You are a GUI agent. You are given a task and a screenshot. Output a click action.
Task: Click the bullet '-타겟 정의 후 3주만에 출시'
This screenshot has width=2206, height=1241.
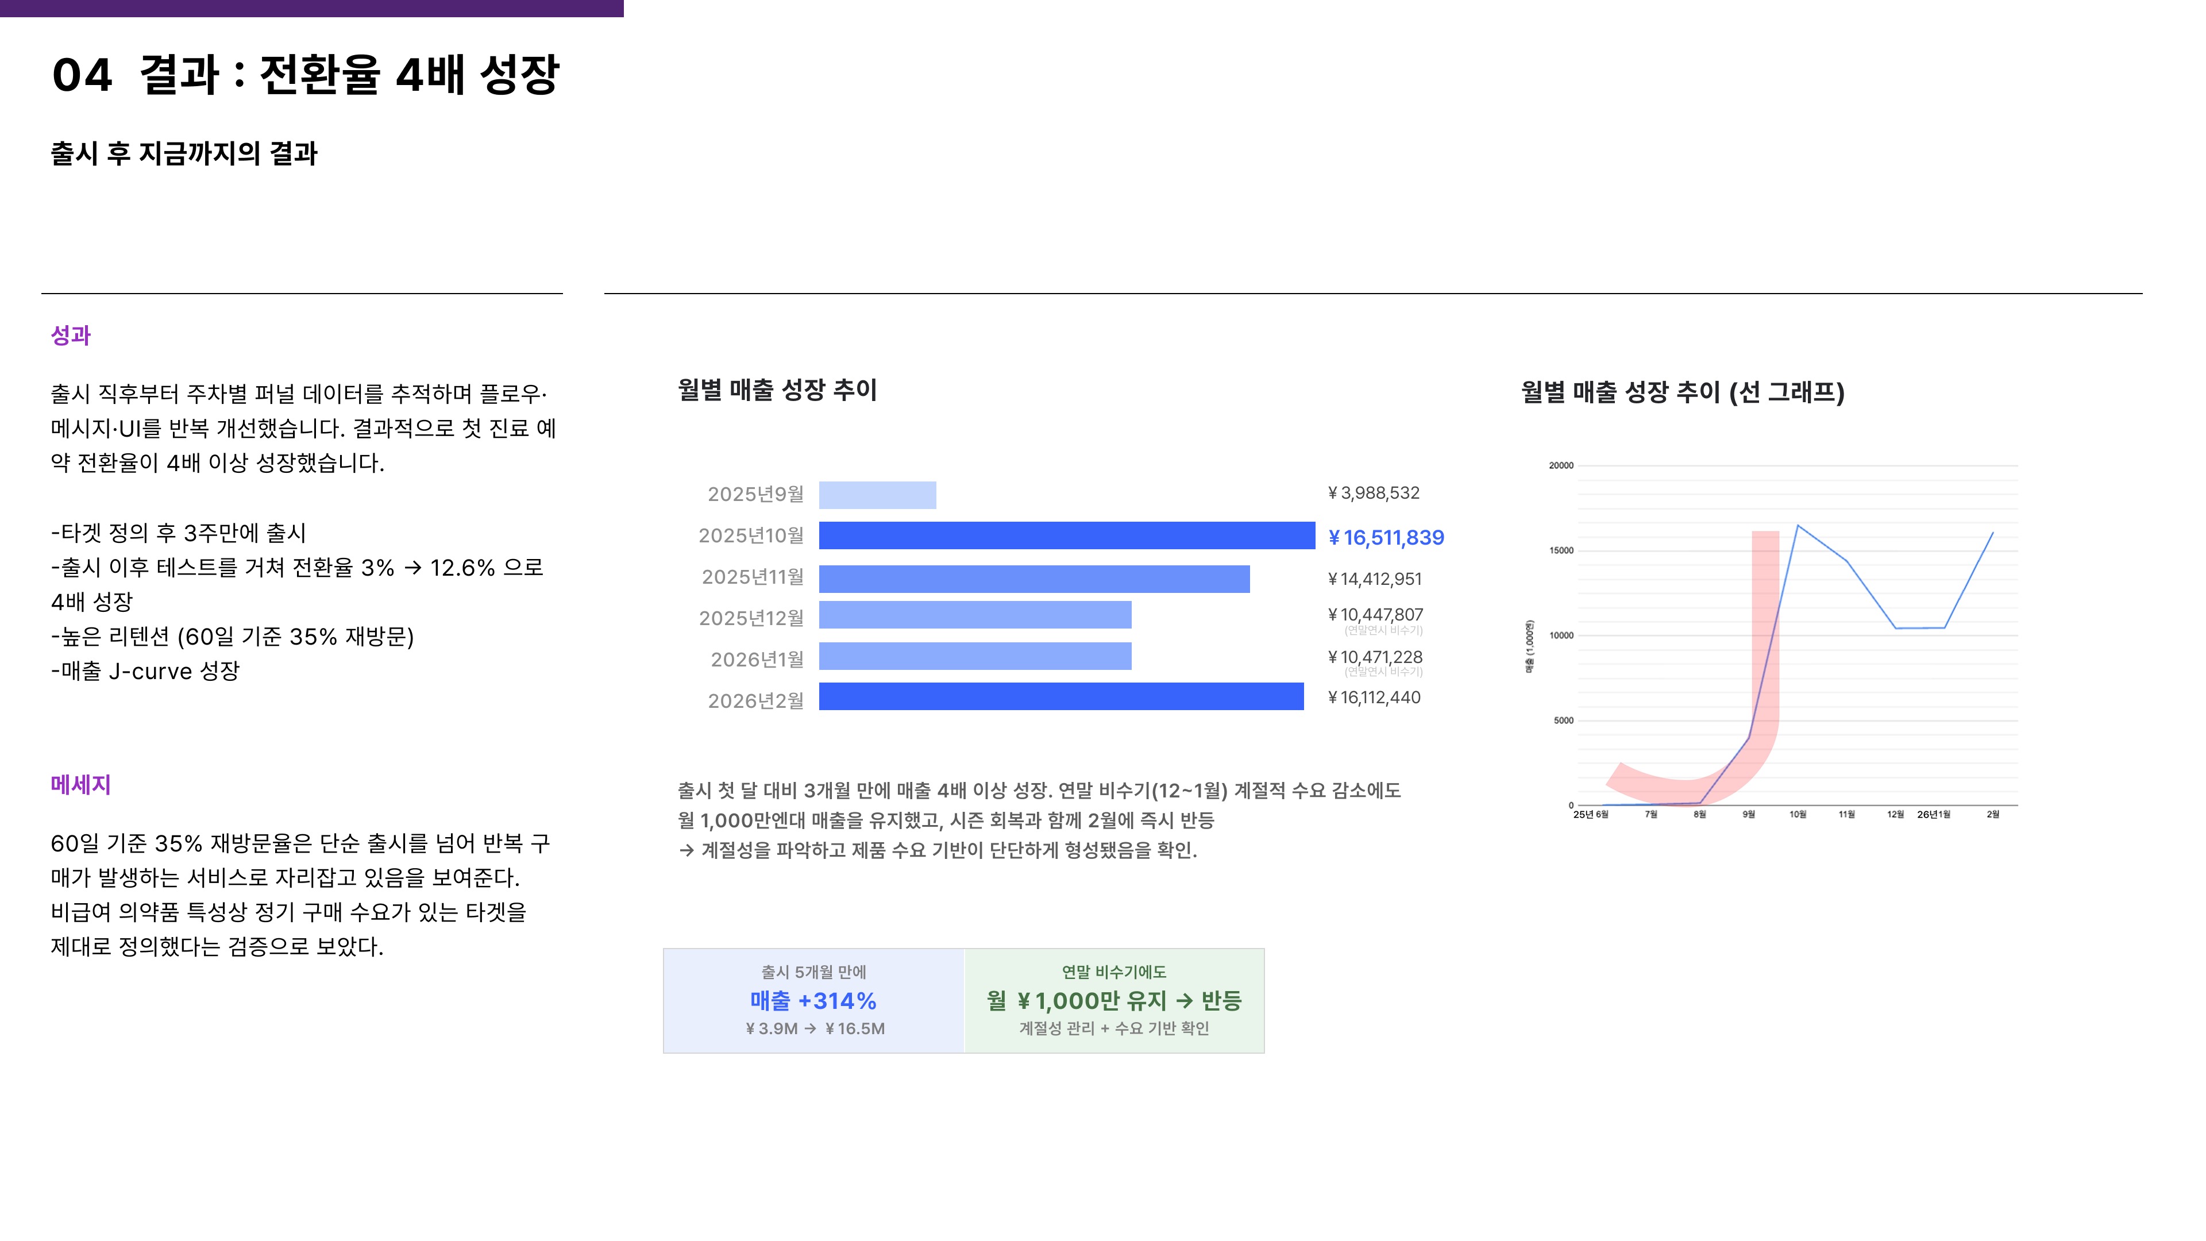click(178, 533)
